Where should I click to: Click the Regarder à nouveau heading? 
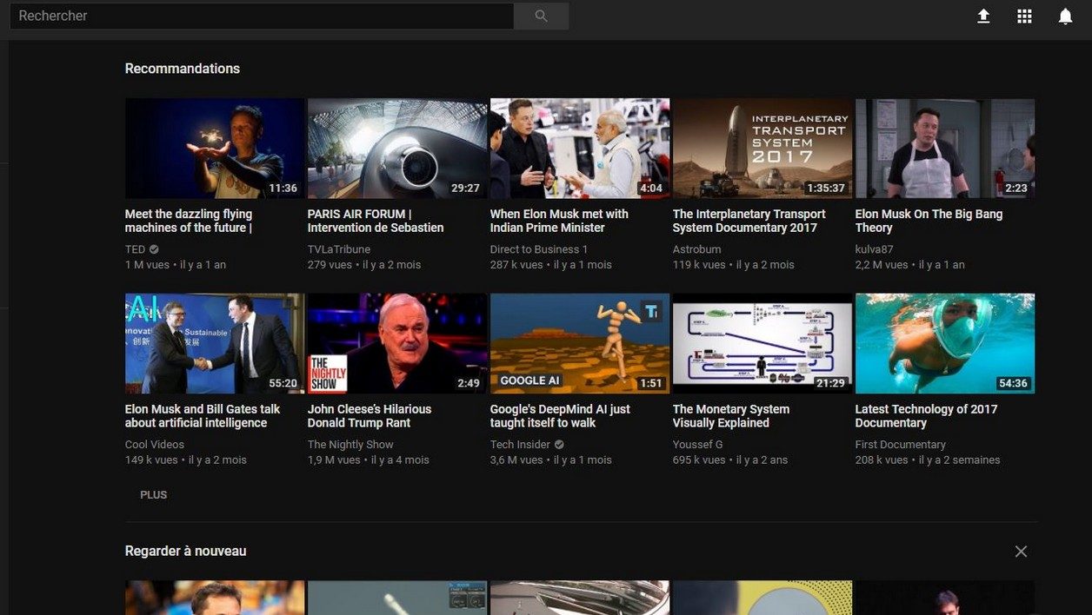(185, 551)
